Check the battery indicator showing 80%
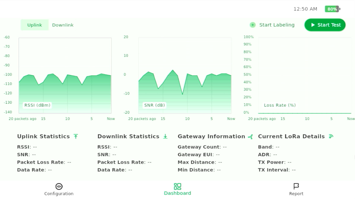 tap(332, 9)
